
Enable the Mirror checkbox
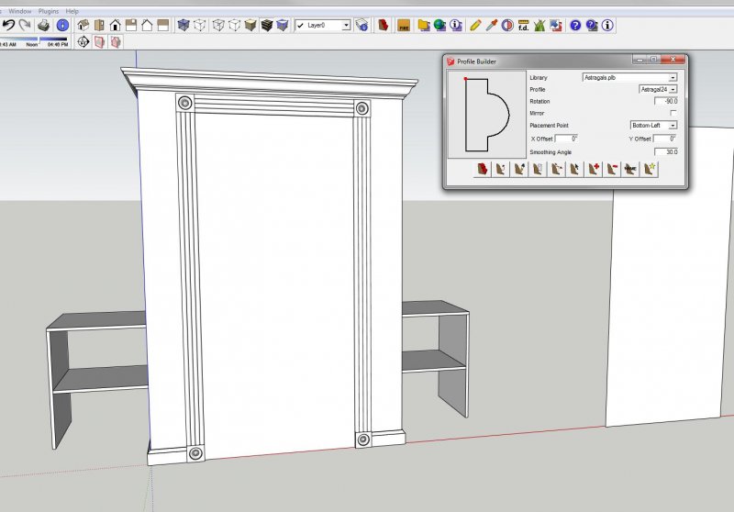tap(673, 113)
